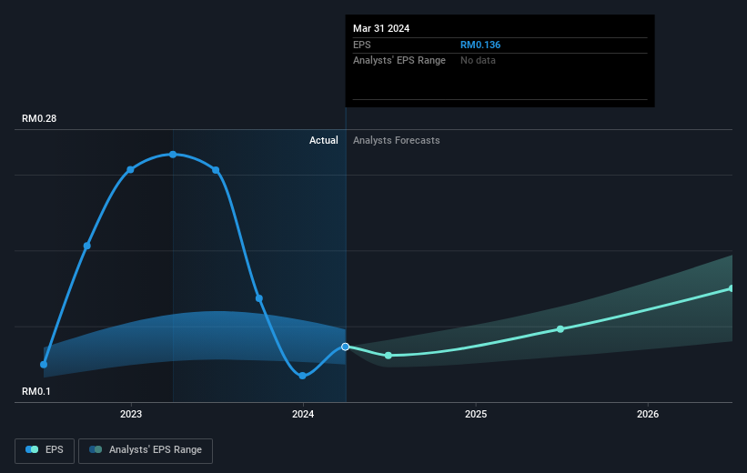This screenshot has height=473, width=747.
Task: Click the RM0.1 y-axis label
Action: (x=36, y=391)
